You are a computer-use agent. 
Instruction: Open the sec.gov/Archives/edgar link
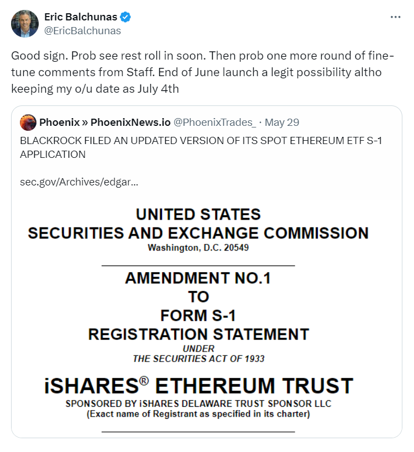pyautogui.click(x=79, y=182)
